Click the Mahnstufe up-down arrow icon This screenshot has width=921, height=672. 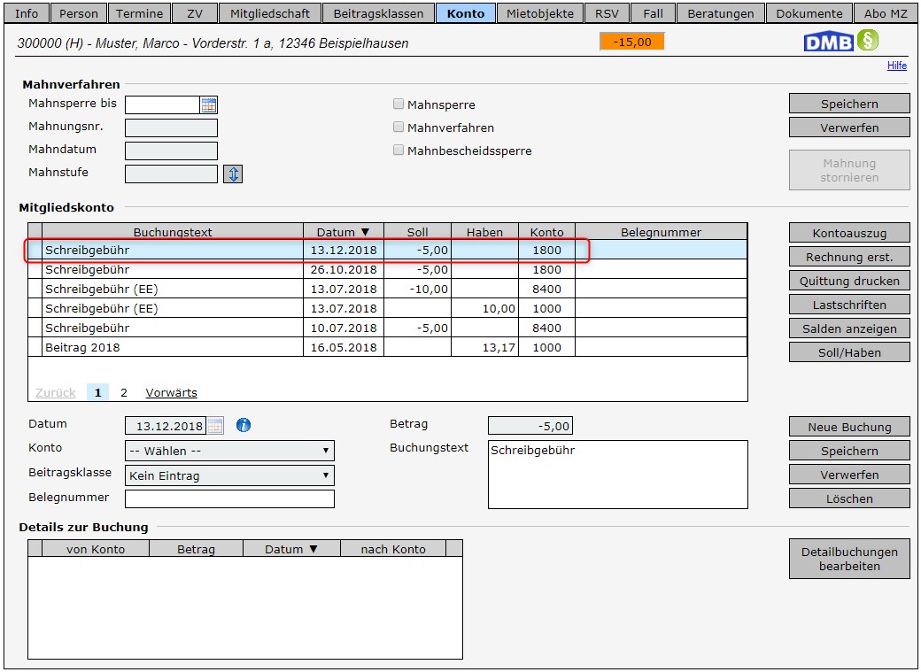pos(233,174)
